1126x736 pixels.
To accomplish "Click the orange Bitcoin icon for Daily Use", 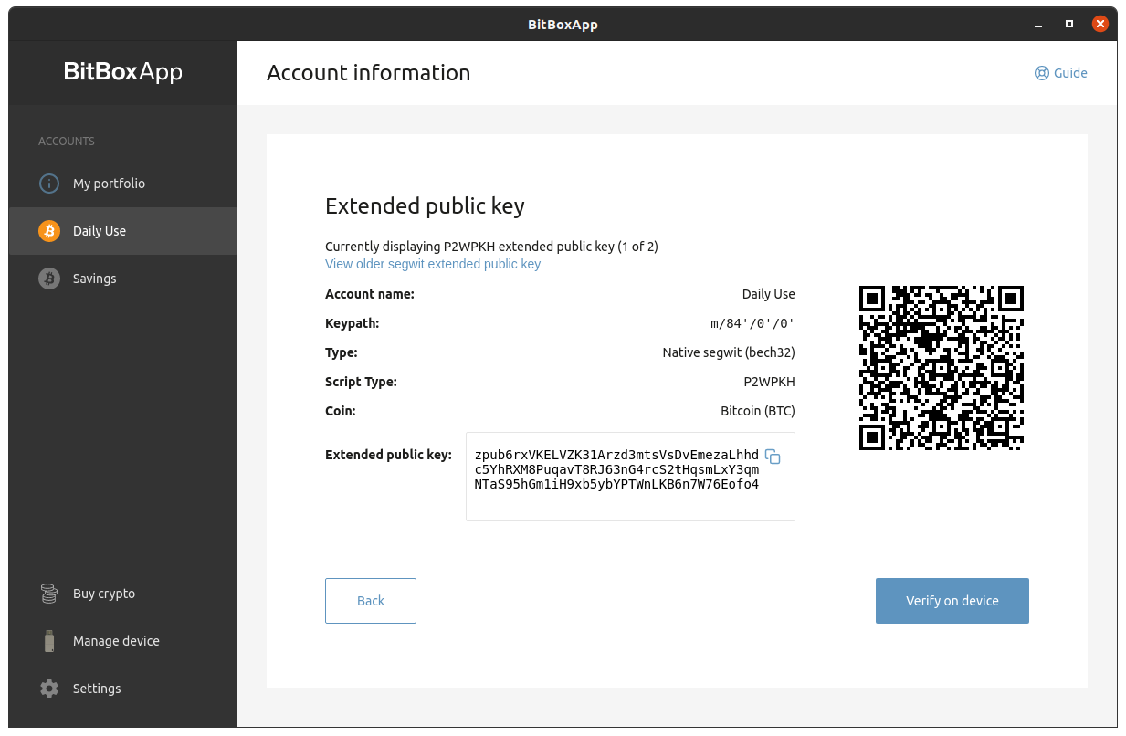I will pos(49,231).
